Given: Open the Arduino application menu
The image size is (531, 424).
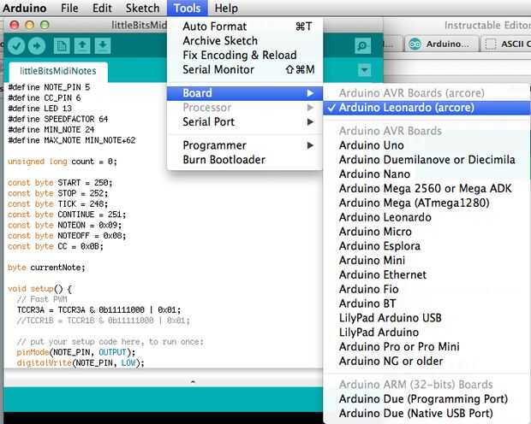Looking at the screenshot, I should [24, 8].
